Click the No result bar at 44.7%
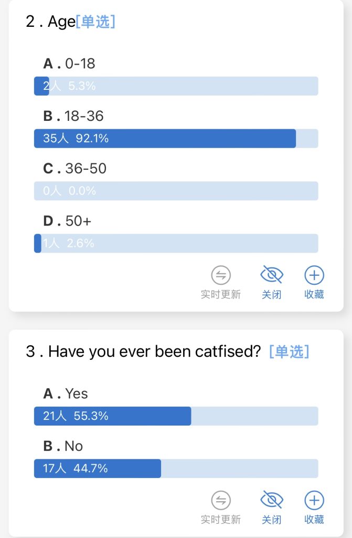This screenshot has height=538, width=352. (x=176, y=468)
